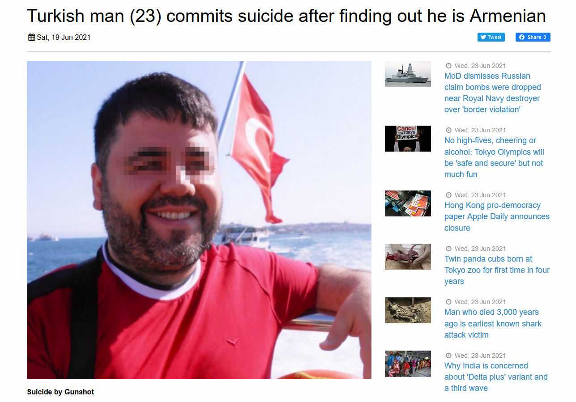Open the panda cub thumbnail image
576x402 pixels.
(408, 257)
